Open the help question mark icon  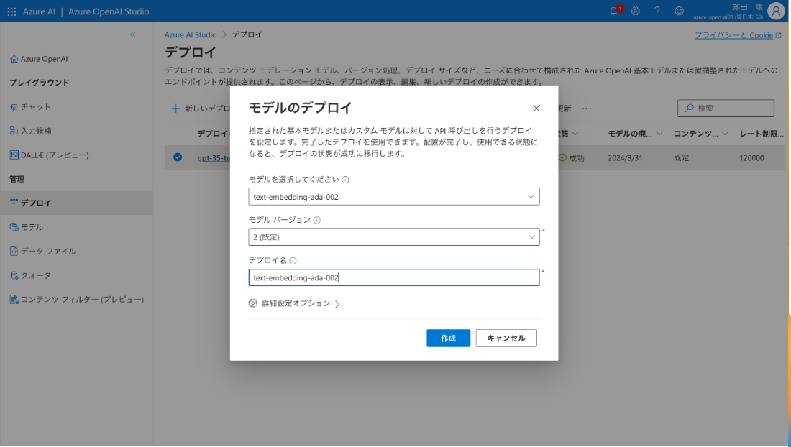click(x=657, y=11)
